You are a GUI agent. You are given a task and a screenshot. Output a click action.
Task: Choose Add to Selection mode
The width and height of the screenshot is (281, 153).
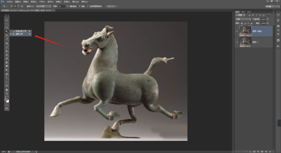15,6
